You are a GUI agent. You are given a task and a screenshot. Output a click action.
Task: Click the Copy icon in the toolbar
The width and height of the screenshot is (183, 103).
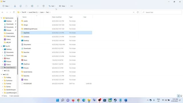pos(21,6)
